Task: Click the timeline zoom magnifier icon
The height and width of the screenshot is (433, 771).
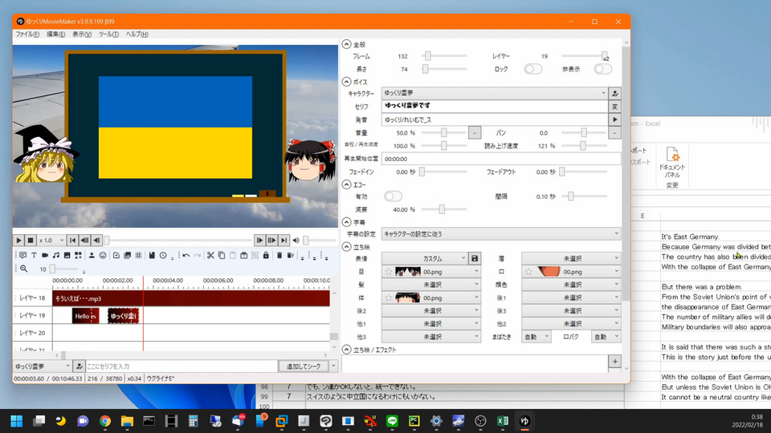Action: click(x=23, y=269)
